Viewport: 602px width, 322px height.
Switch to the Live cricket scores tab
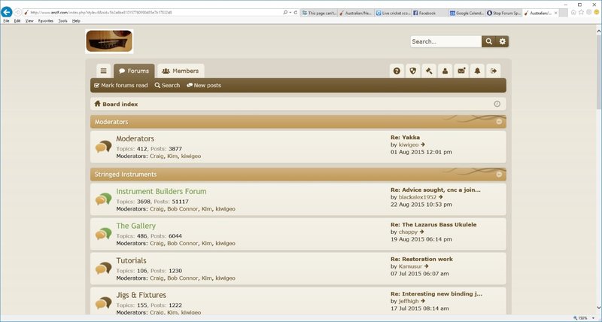coord(393,13)
